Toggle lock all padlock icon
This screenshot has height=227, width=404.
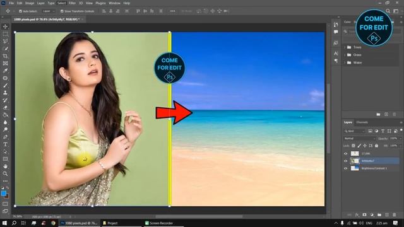(376, 146)
